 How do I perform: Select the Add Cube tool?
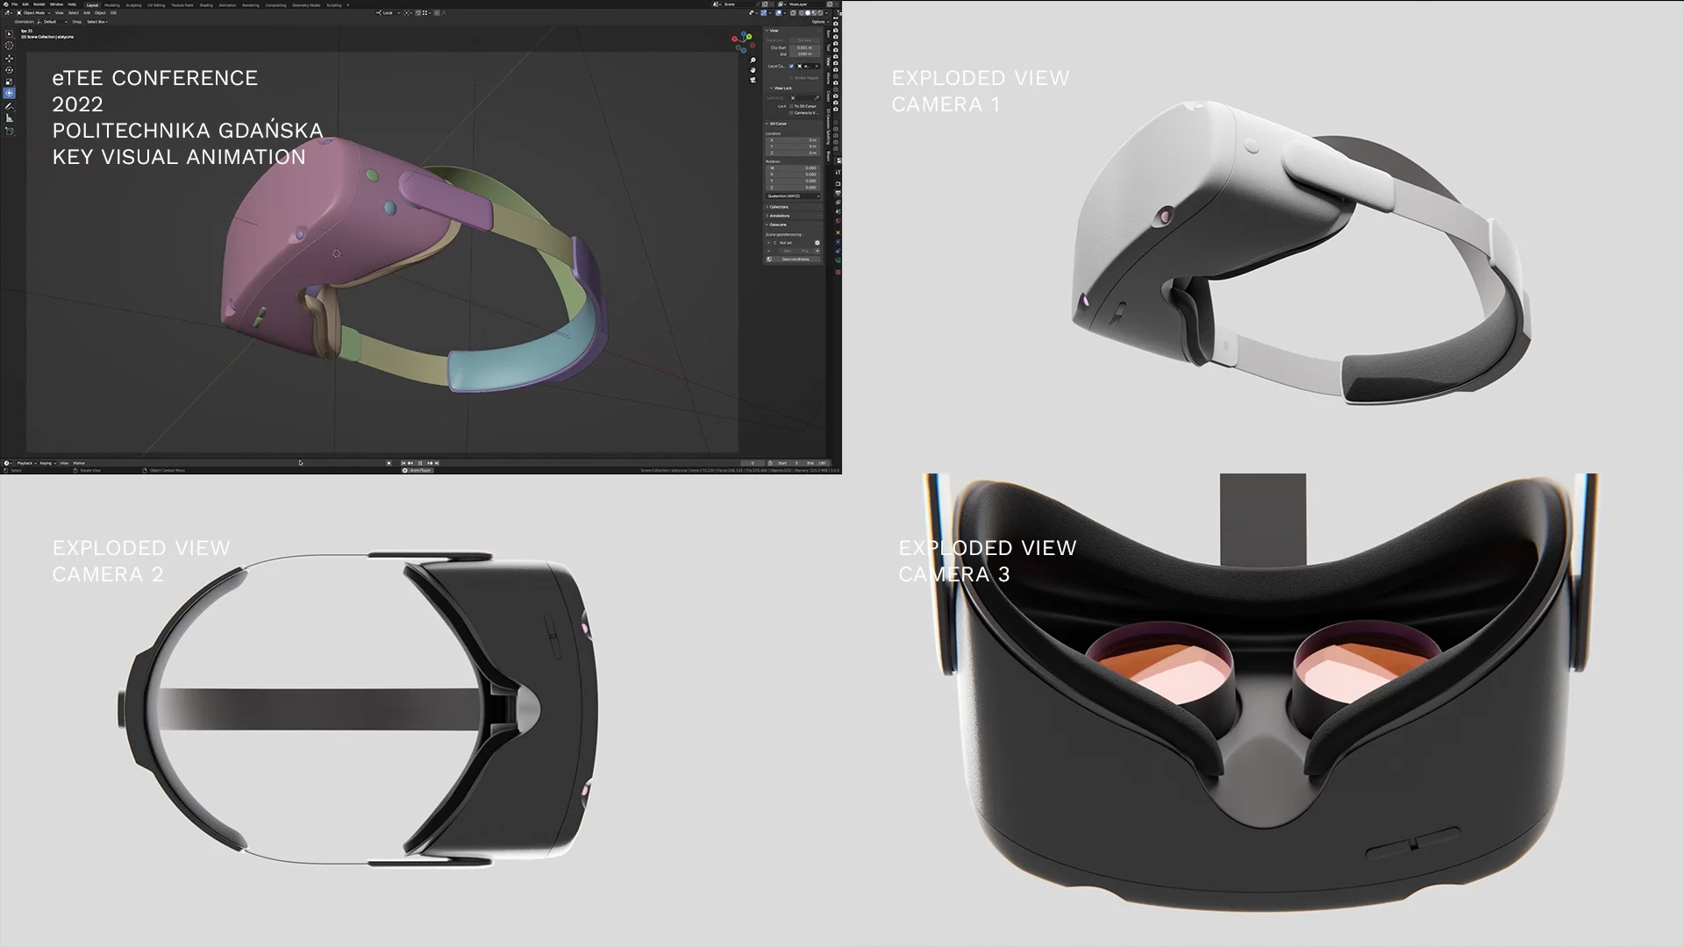pos(10,132)
